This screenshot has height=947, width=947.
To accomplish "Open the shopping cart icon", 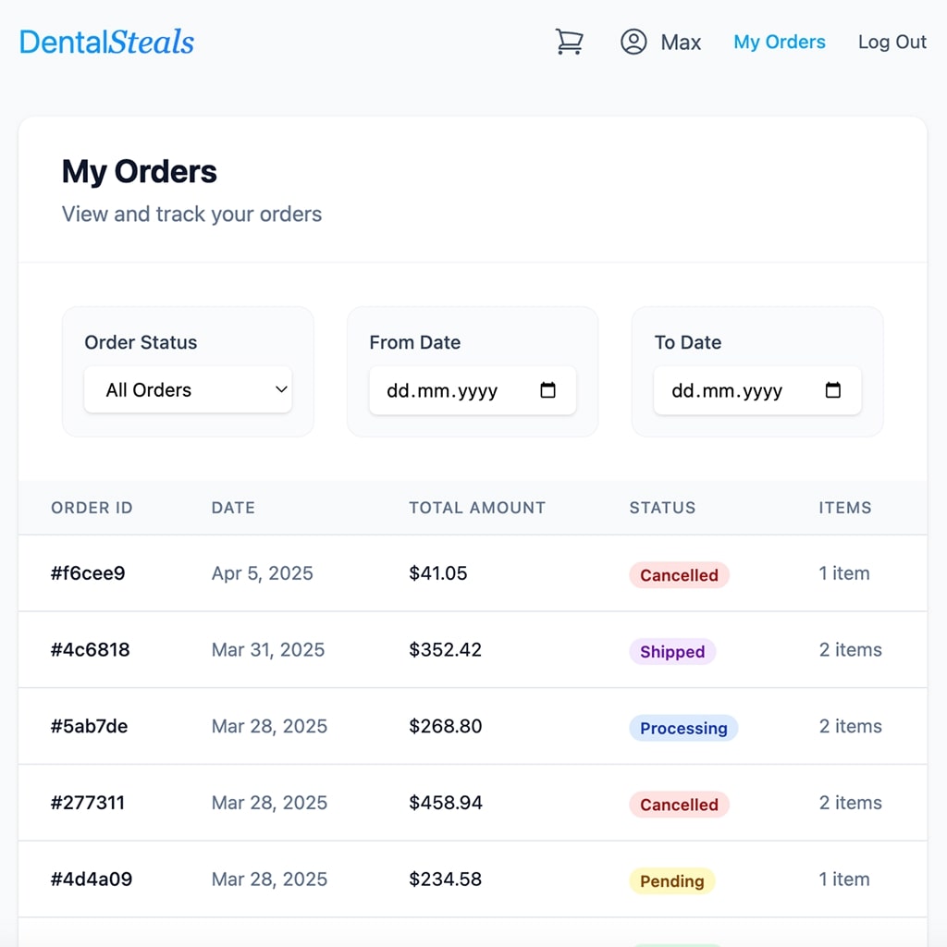I will [x=569, y=42].
